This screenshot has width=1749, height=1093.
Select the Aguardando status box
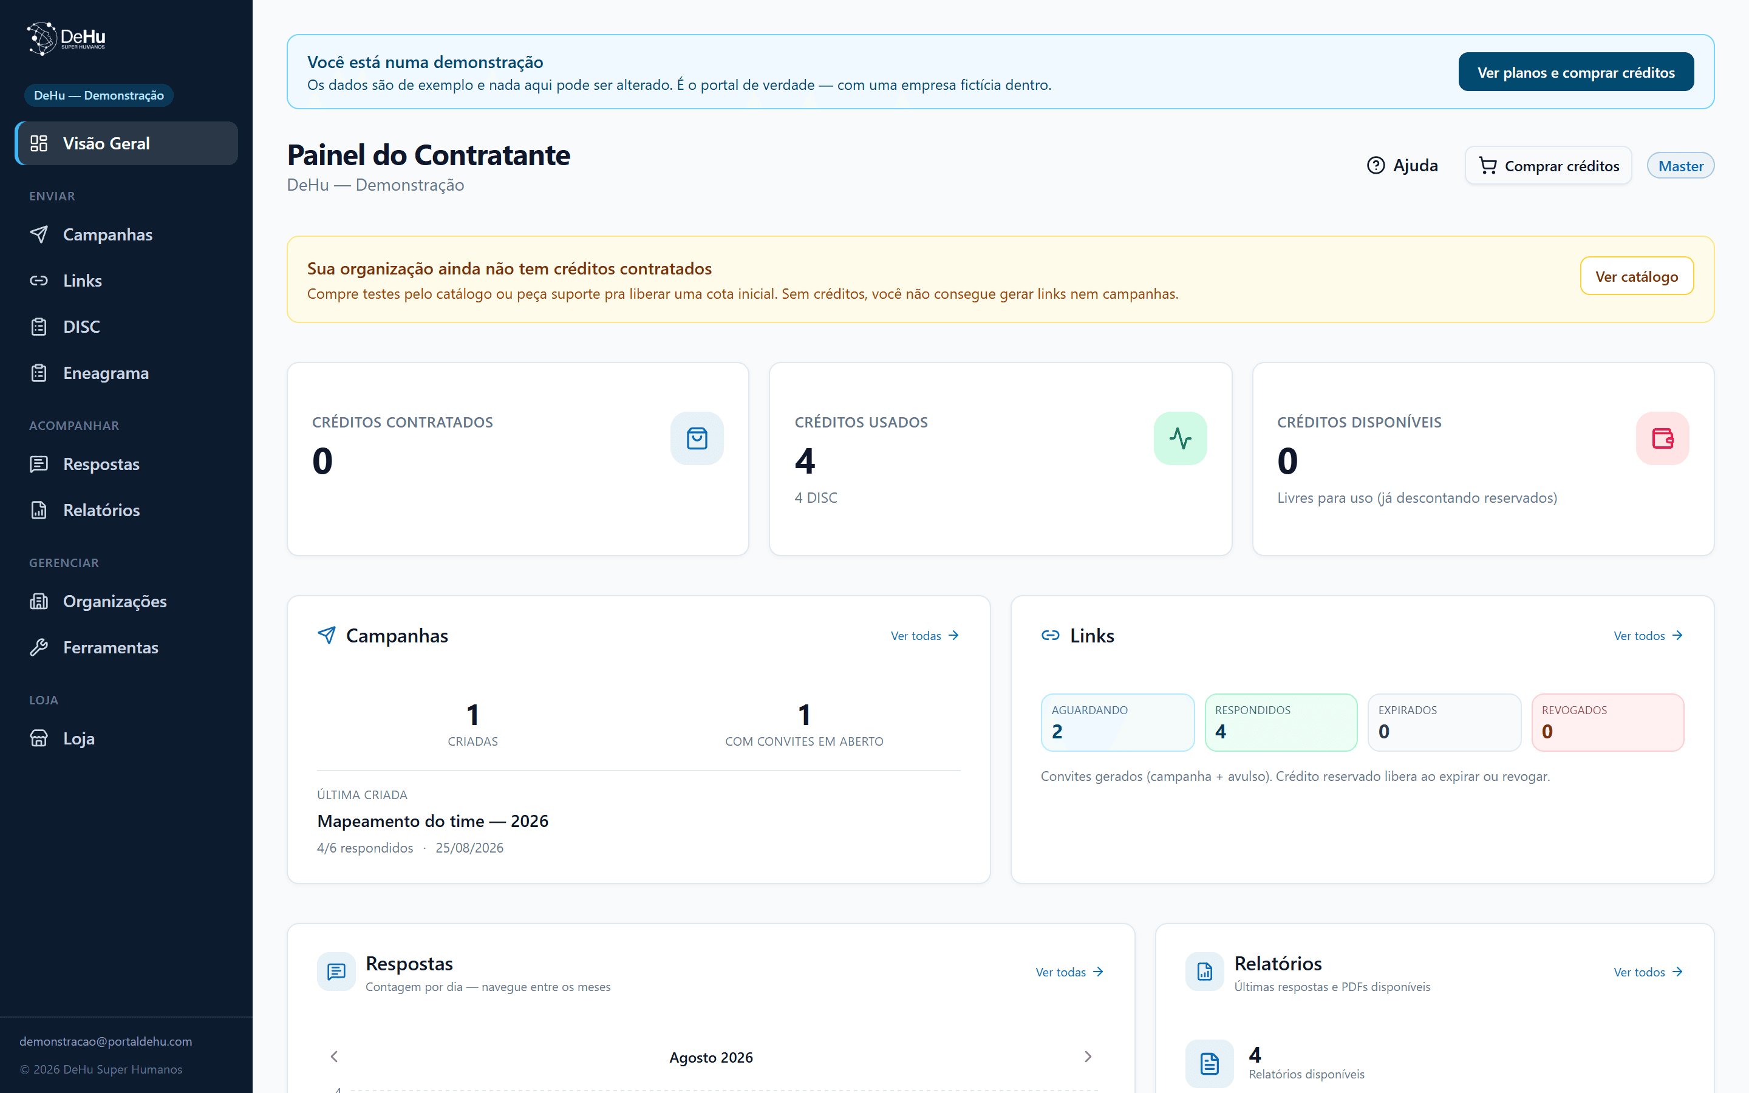pos(1117,722)
